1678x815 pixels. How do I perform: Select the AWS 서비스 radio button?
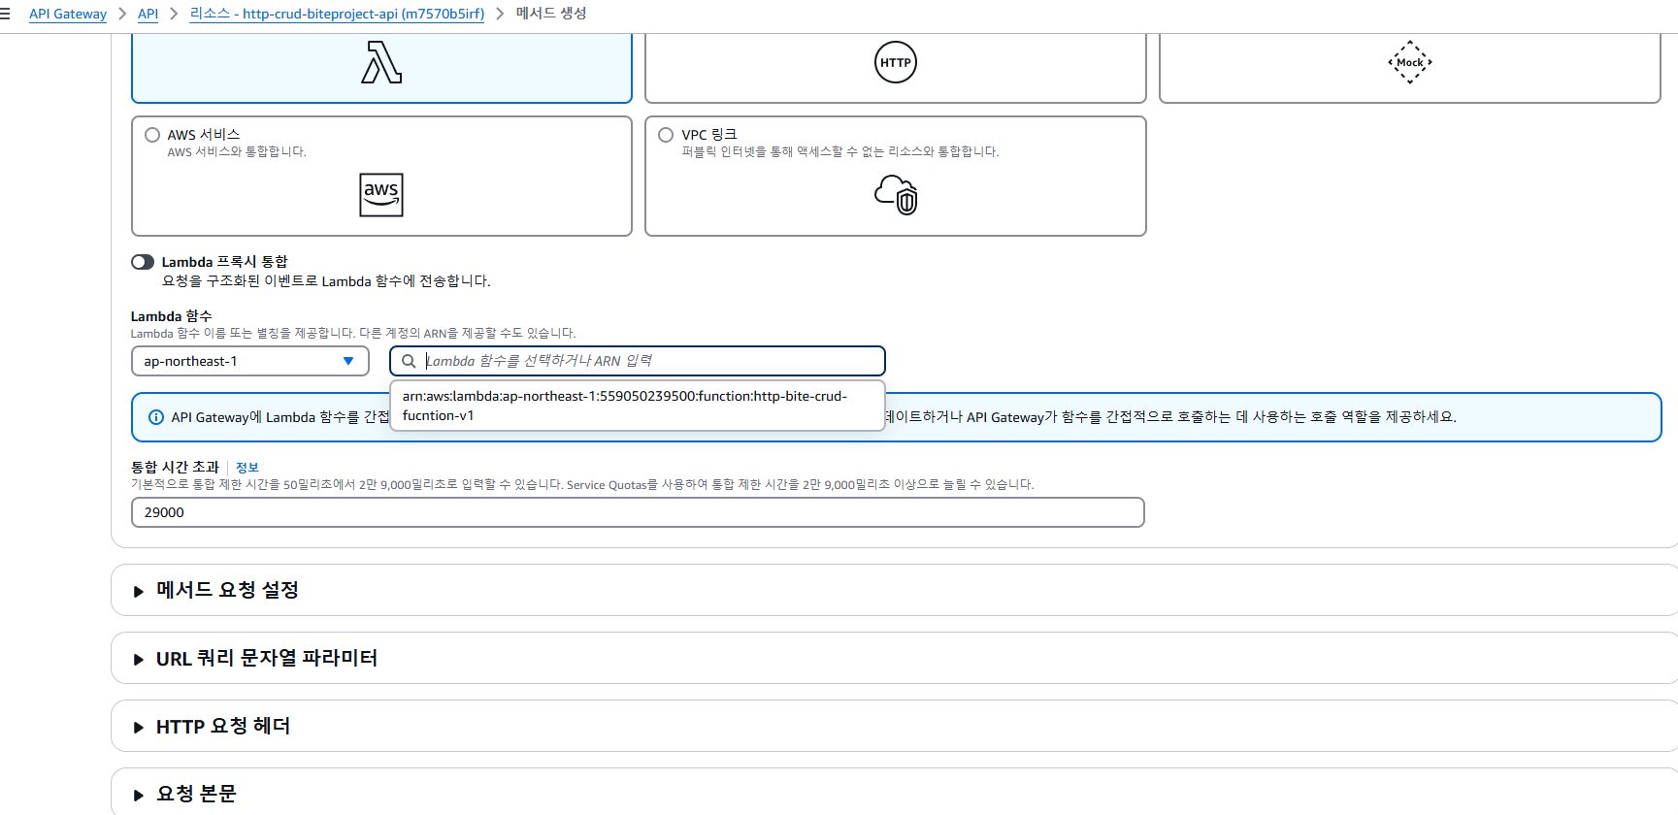click(152, 135)
